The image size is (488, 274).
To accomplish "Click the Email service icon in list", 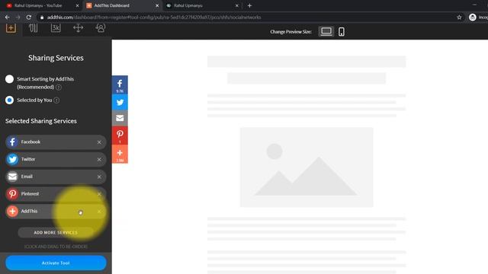I will click(x=12, y=177).
